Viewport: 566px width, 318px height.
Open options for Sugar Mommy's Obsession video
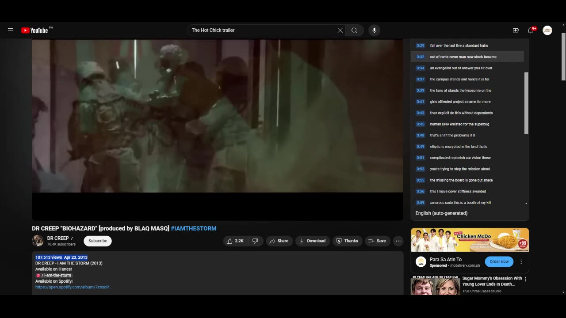click(x=525, y=279)
